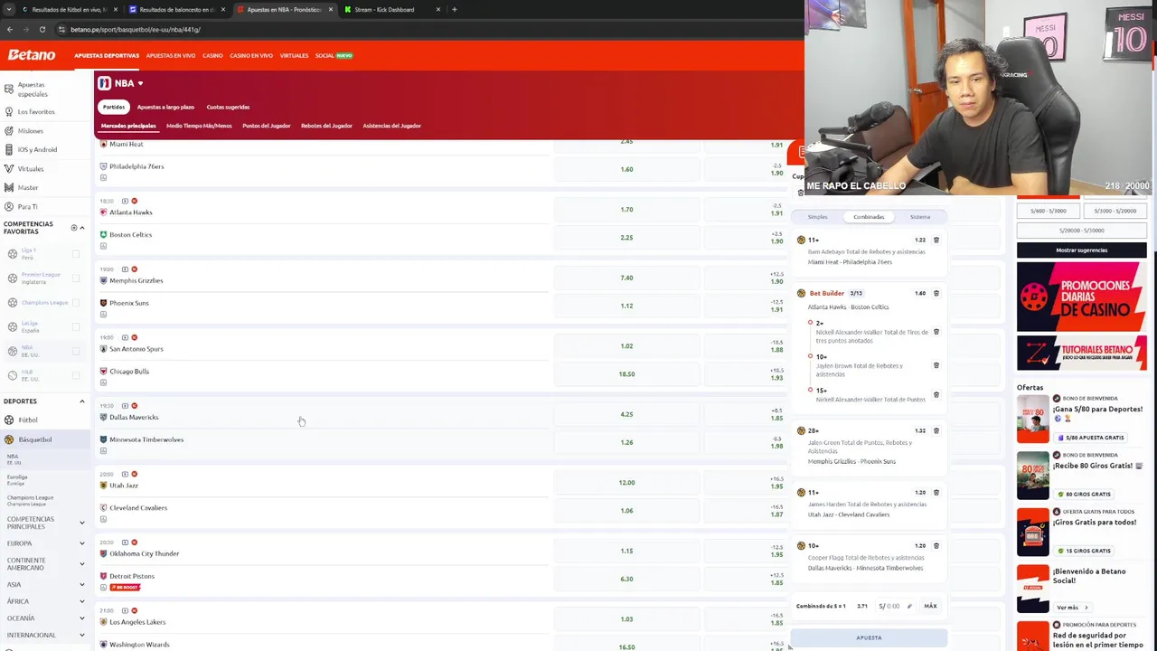Delete the James Harden selection from betslip
The image size is (1157, 651).
point(936,493)
